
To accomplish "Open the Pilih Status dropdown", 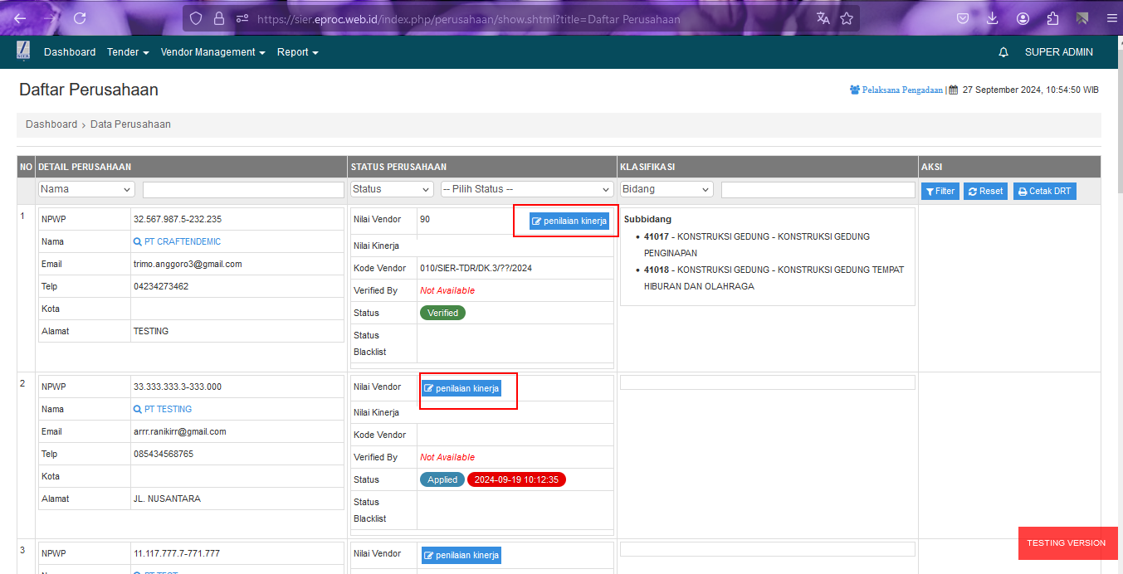I will (x=527, y=190).
